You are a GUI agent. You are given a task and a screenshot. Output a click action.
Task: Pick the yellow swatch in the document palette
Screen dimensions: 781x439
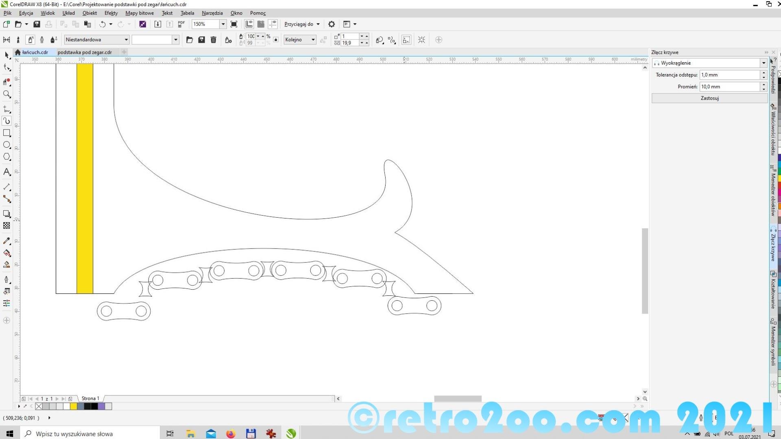[x=74, y=406]
